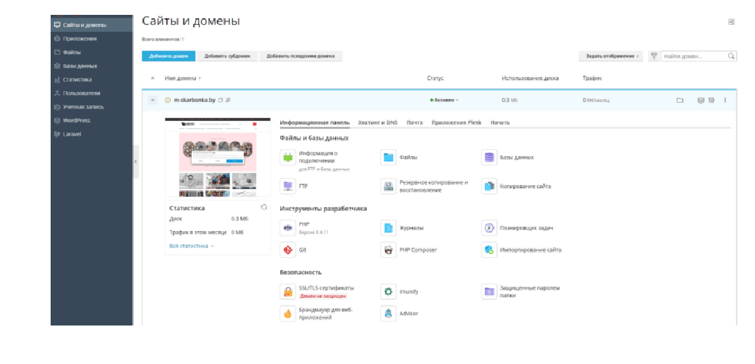Collapse the m-skarbonka.by domain row
The width and height of the screenshot is (755, 364).
(x=153, y=100)
